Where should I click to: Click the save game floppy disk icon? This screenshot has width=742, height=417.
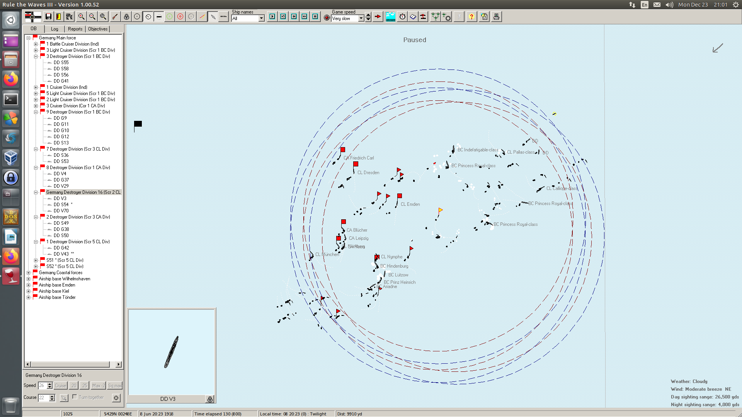pos(48,17)
